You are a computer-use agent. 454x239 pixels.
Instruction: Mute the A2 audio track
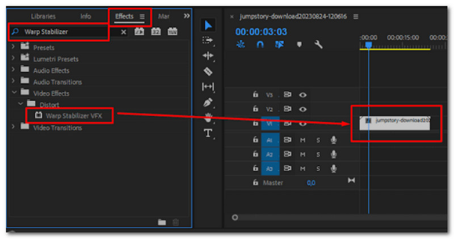point(302,154)
